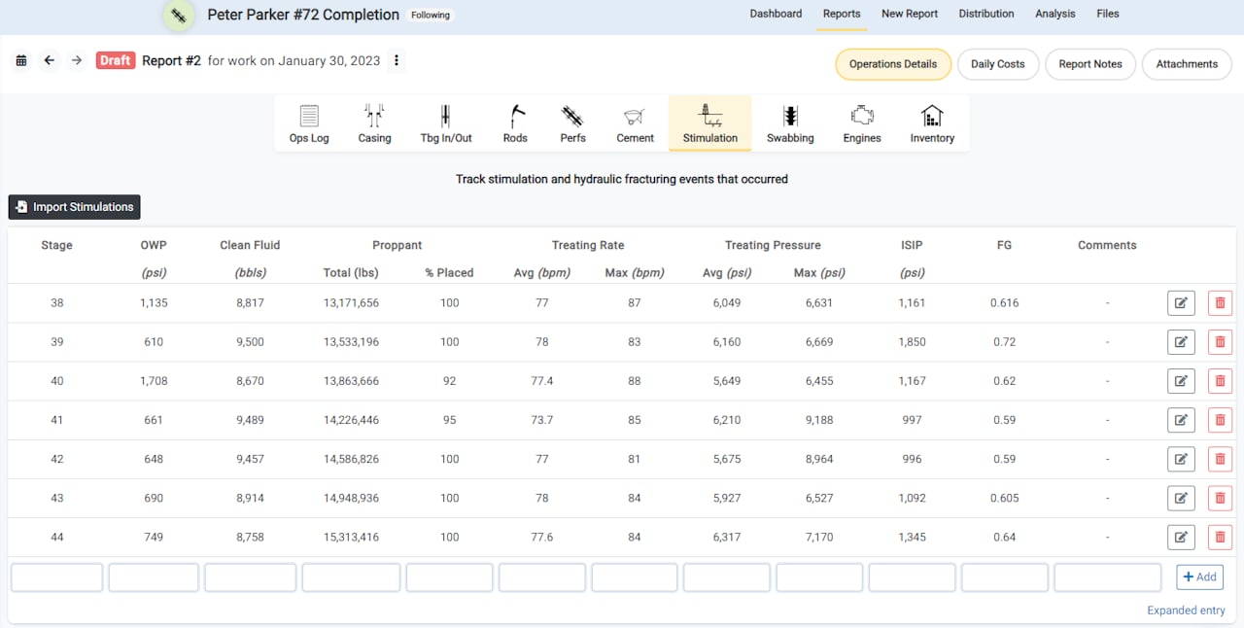Switch to Daily Costs
Image resolution: width=1244 pixels, height=628 pixels.
click(x=998, y=64)
